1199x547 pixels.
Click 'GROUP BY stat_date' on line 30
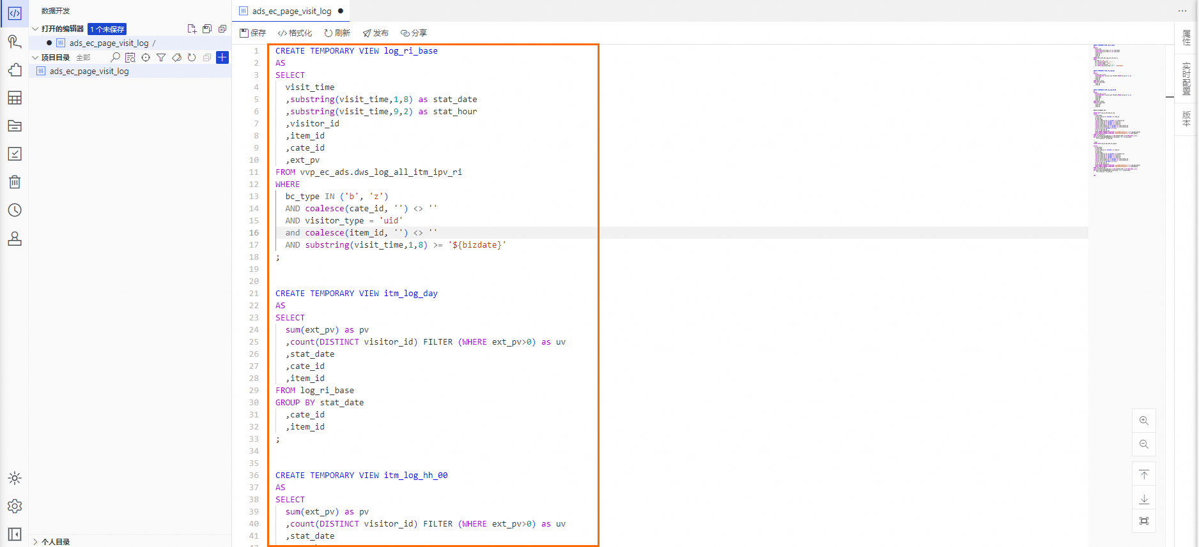[x=320, y=403]
